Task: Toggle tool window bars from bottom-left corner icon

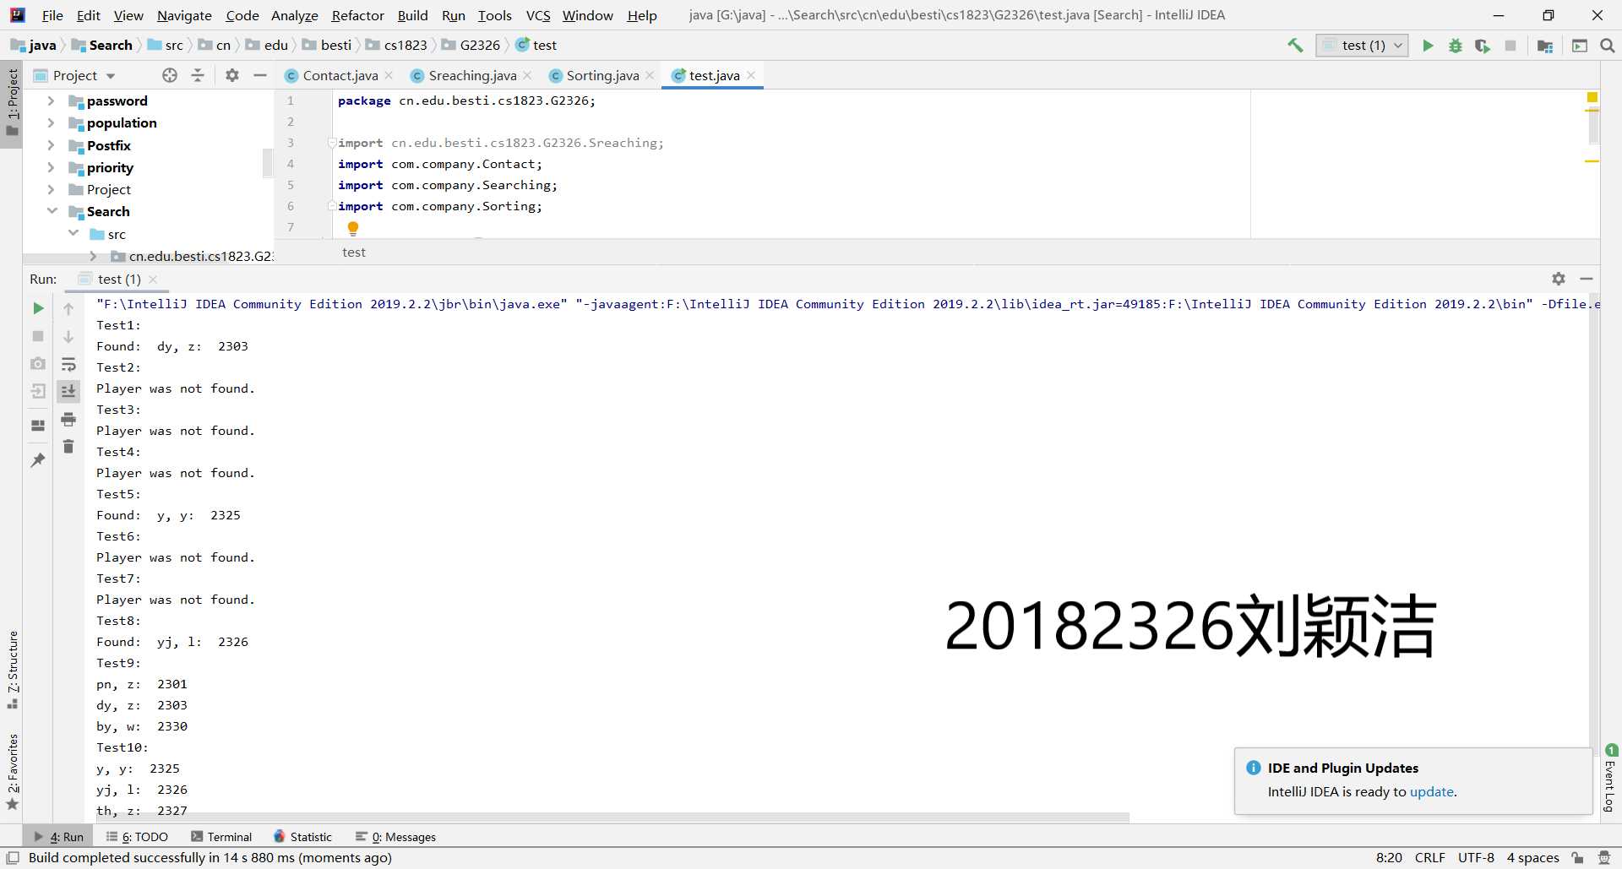Action: (13, 858)
